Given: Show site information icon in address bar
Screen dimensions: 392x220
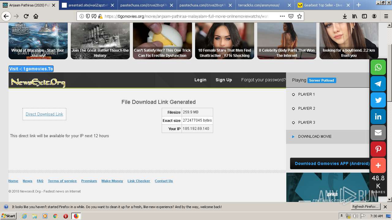Looking at the screenshot, I should (x=82, y=16).
